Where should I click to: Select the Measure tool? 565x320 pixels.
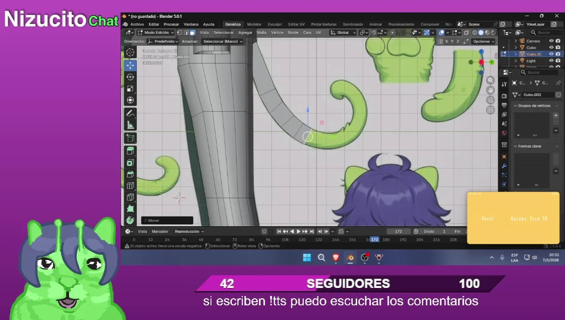pos(130,125)
